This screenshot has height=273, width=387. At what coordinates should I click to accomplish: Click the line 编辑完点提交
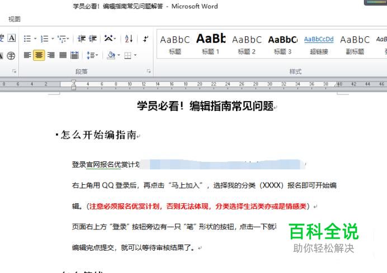pos(134,247)
